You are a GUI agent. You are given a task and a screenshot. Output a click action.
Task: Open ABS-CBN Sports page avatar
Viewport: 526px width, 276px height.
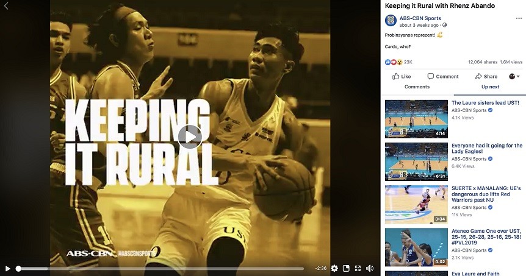pos(391,21)
